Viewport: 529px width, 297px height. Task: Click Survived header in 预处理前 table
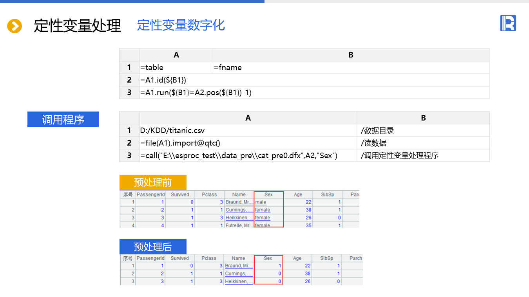180,194
